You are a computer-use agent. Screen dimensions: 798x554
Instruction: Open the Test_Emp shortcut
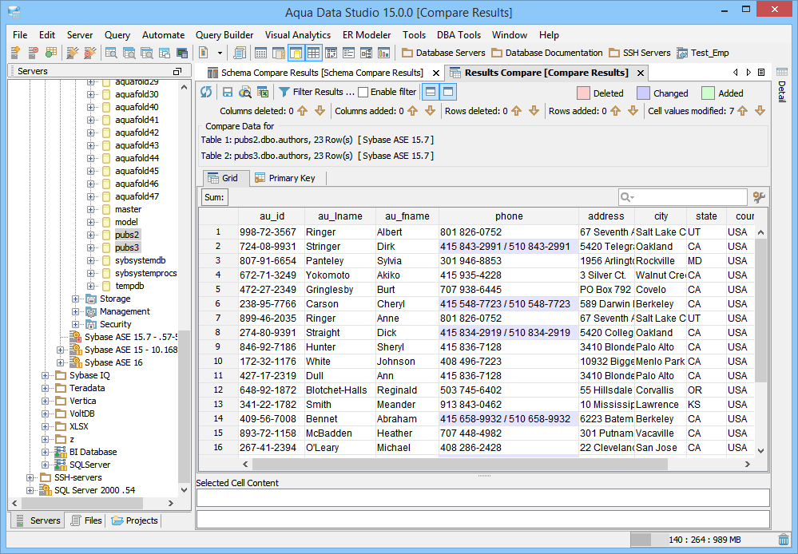(703, 53)
